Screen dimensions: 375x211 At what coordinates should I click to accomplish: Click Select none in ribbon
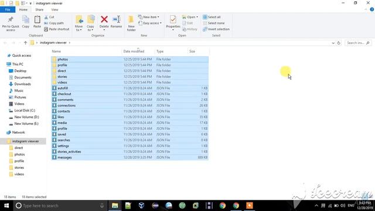(x=213, y=23)
